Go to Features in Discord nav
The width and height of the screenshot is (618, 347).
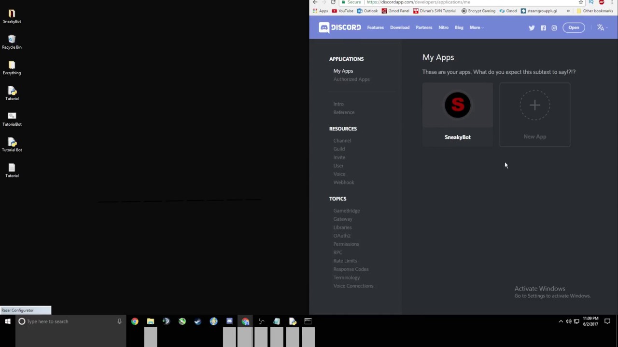click(375, 27)
